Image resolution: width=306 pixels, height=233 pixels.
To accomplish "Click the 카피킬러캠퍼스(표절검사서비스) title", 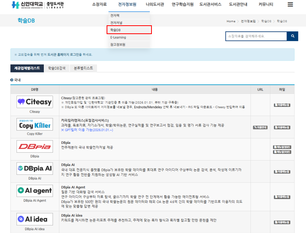I will point(85,120).
